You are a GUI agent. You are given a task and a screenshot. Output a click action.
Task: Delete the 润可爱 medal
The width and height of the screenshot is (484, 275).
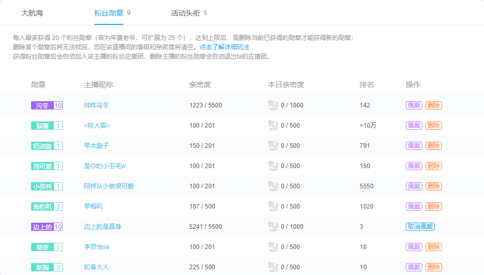(434, 166)
